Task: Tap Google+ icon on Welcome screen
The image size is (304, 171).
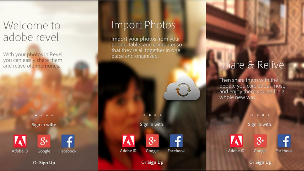Action: 44,141
